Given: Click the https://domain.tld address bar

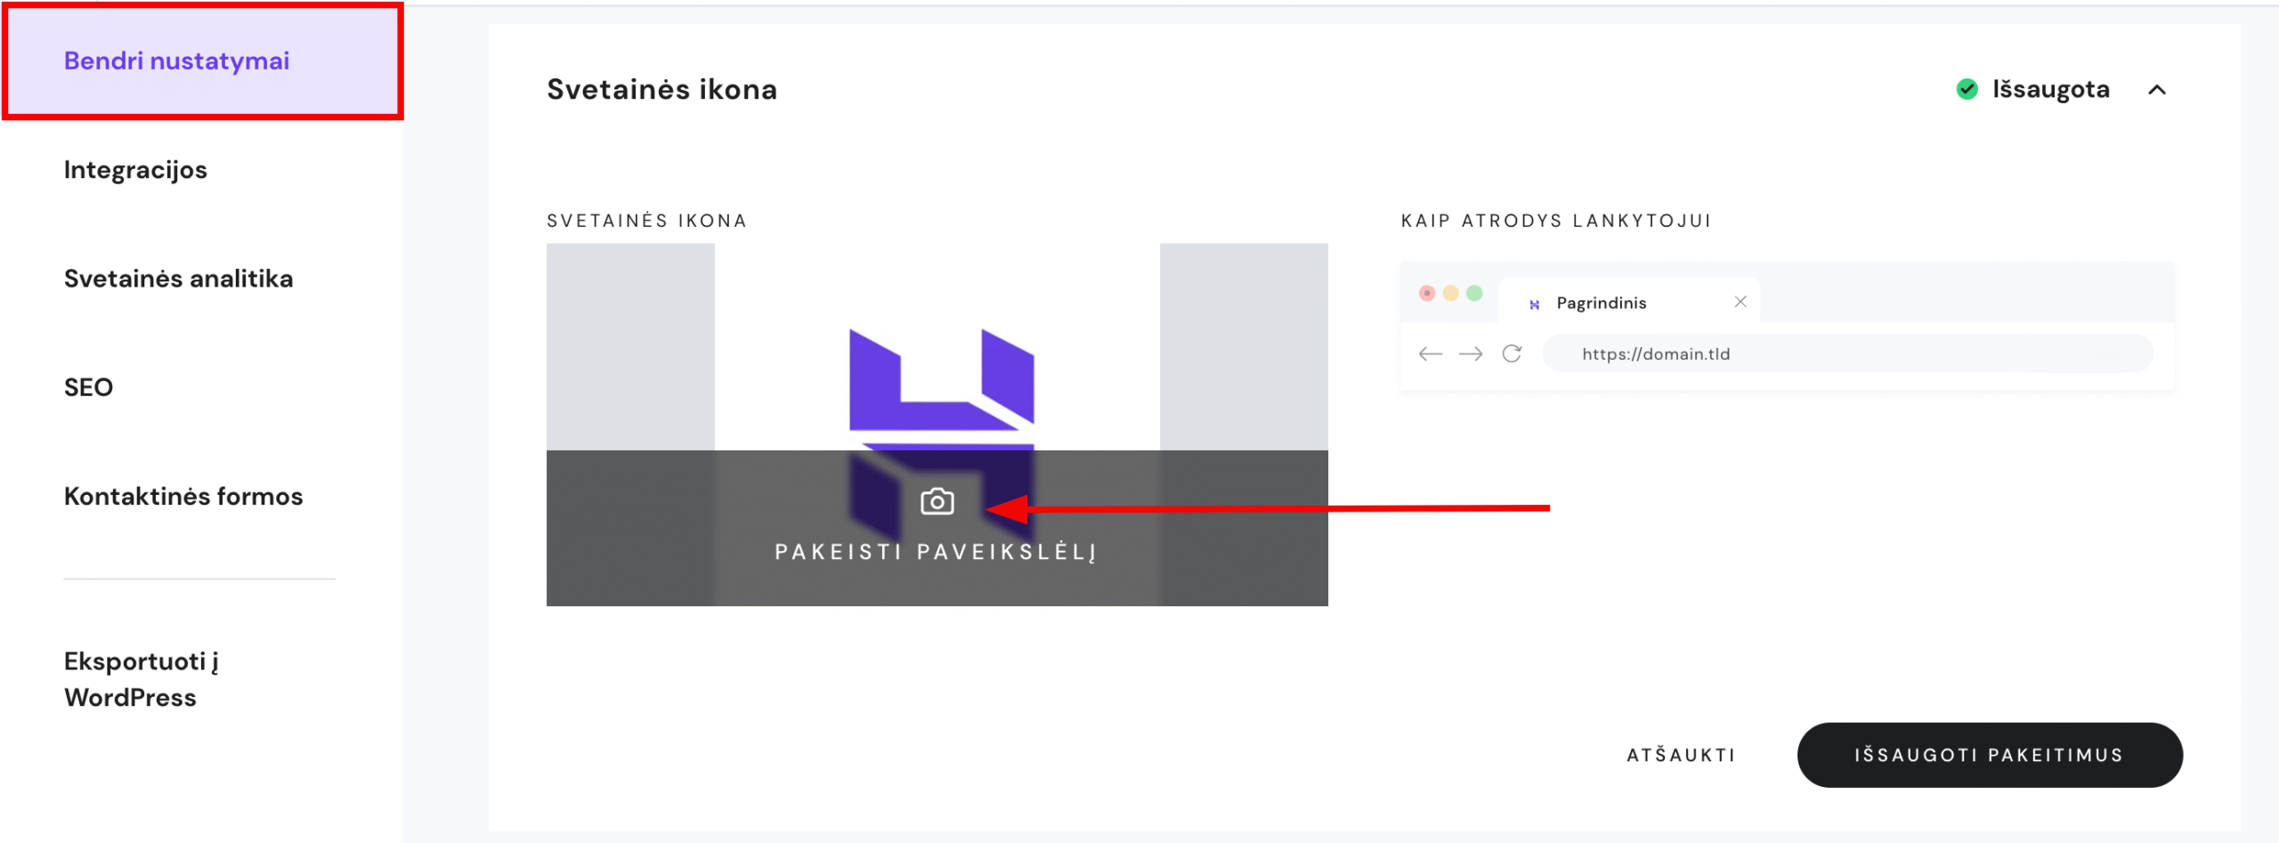Looking at the screenshot, I should point(1847,354).
